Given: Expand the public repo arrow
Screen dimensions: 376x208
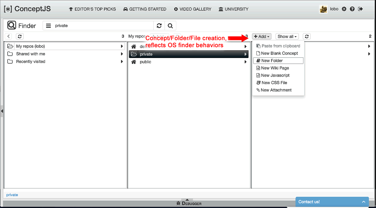Looking at the screenshot, I should [x=246, y=62].
